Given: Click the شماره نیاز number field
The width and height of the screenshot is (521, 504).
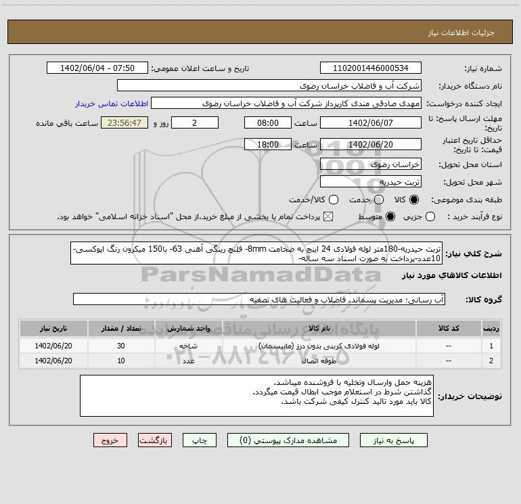Looking at the screenshot, I should 371,68.
